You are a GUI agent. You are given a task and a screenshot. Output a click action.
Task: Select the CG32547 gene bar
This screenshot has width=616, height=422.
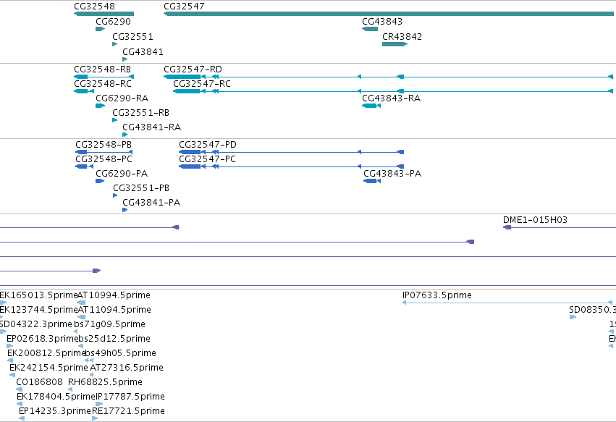tap(389, 14)
